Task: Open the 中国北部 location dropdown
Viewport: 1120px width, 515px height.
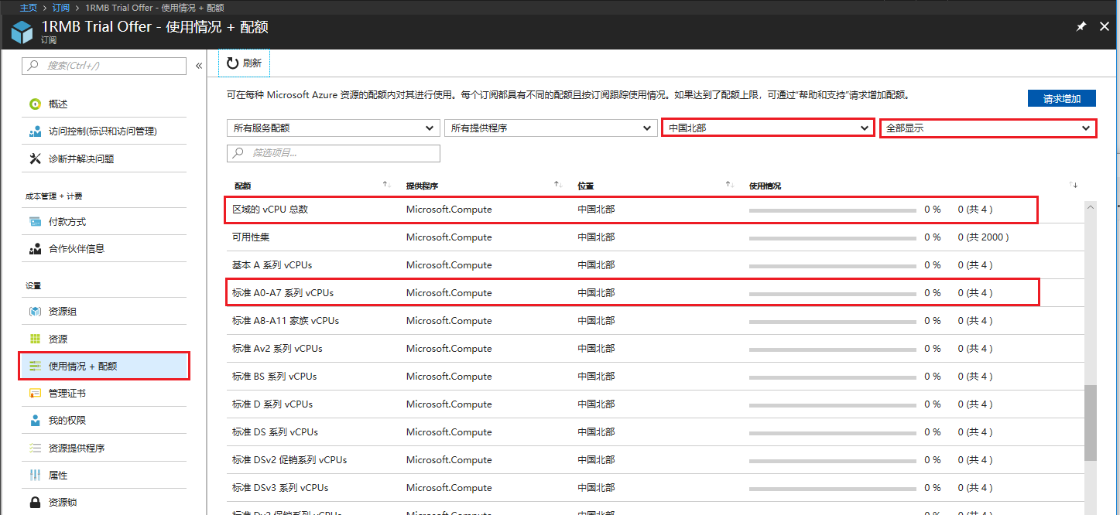Action: tap(768, 128)
